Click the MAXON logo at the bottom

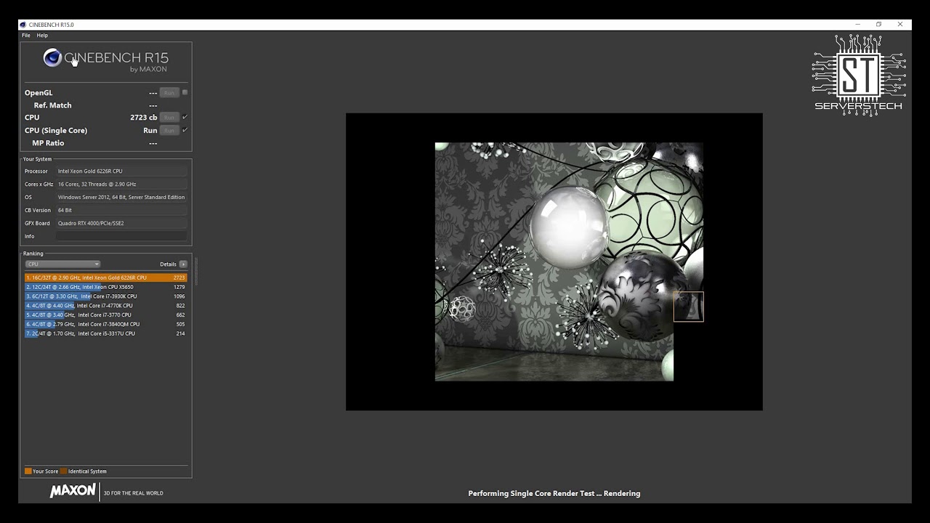tap(73, 491)
